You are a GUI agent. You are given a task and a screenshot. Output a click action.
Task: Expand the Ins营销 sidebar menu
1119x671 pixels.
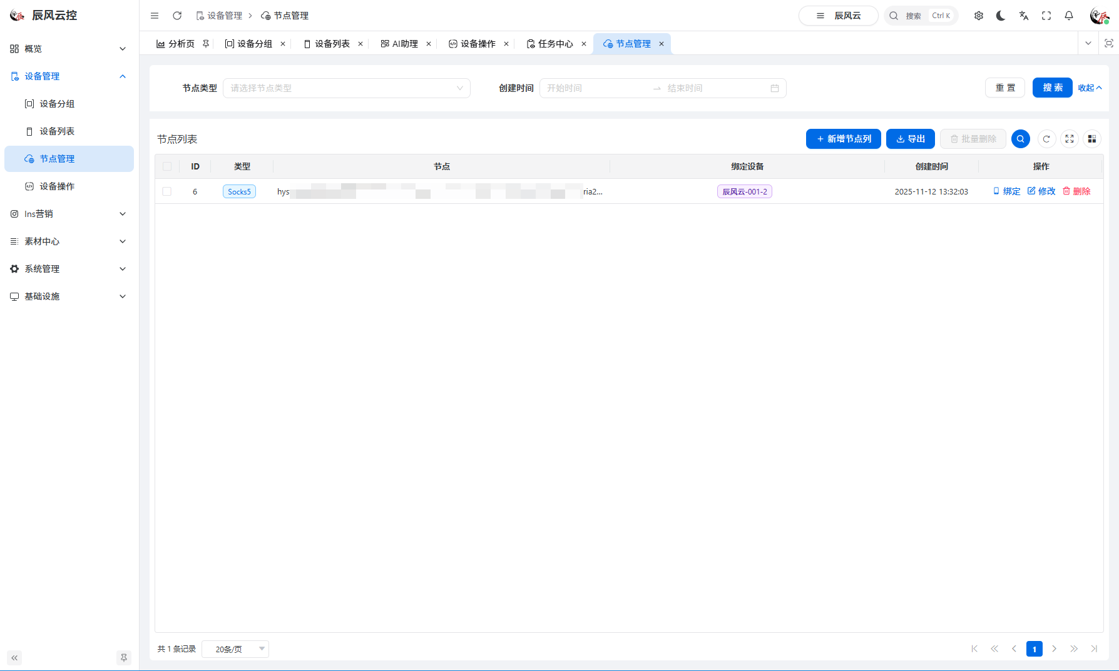pyautogui.click(x=69, y=214)
